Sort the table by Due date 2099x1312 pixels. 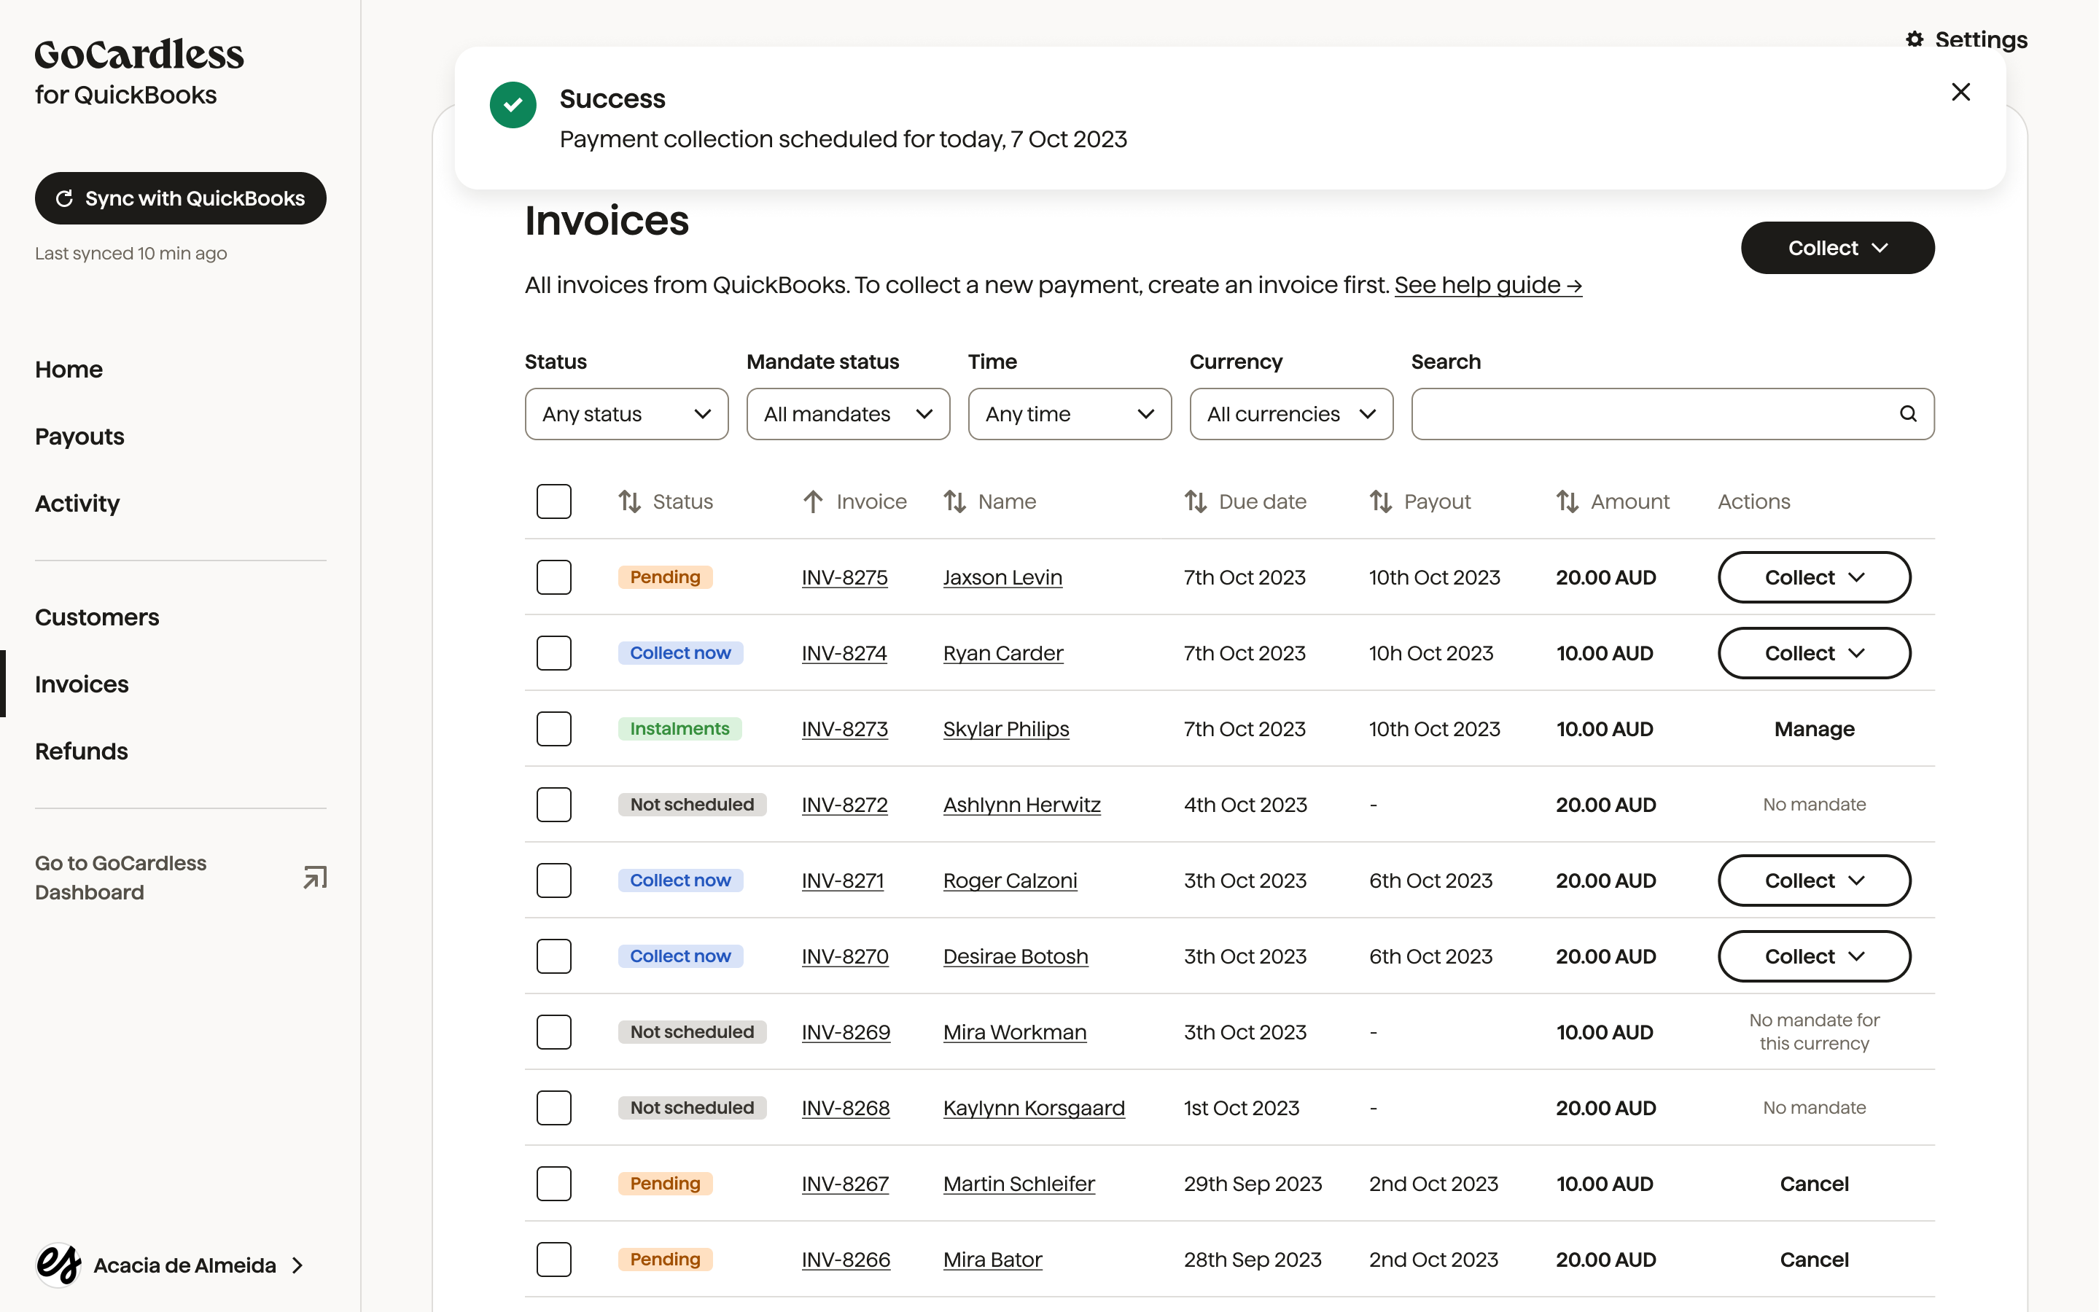point(1196,501)
